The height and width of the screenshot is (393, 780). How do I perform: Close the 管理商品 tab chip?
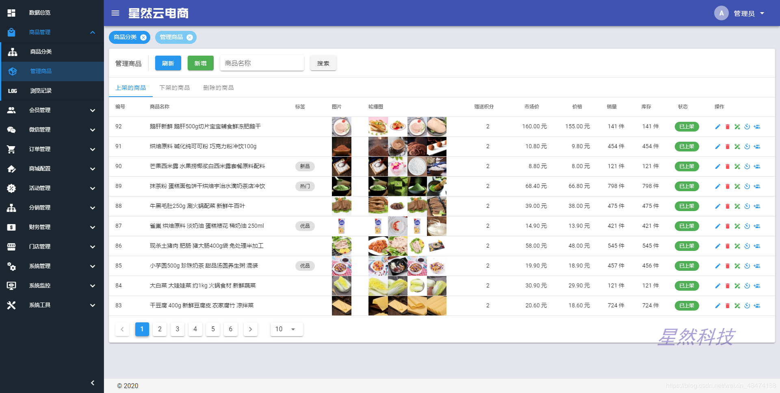[190, 37]
